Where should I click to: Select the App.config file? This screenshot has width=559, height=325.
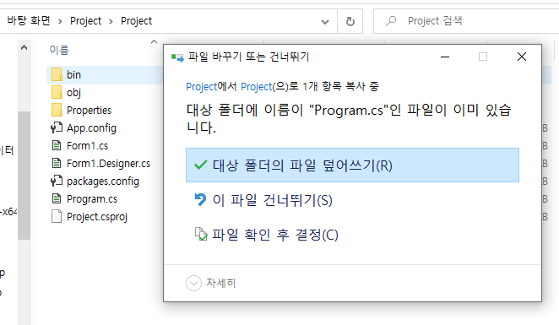[92, 128]
